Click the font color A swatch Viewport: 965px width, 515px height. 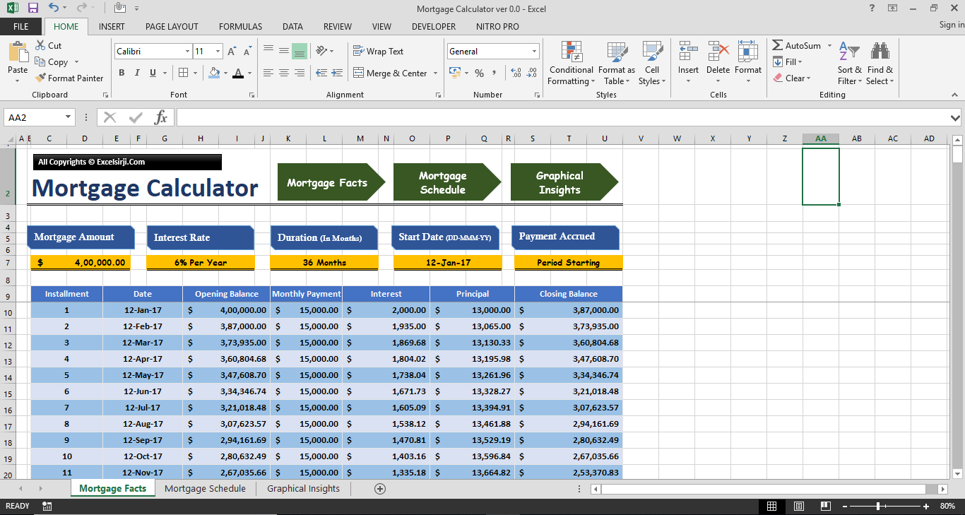click(x=238, y=73)
